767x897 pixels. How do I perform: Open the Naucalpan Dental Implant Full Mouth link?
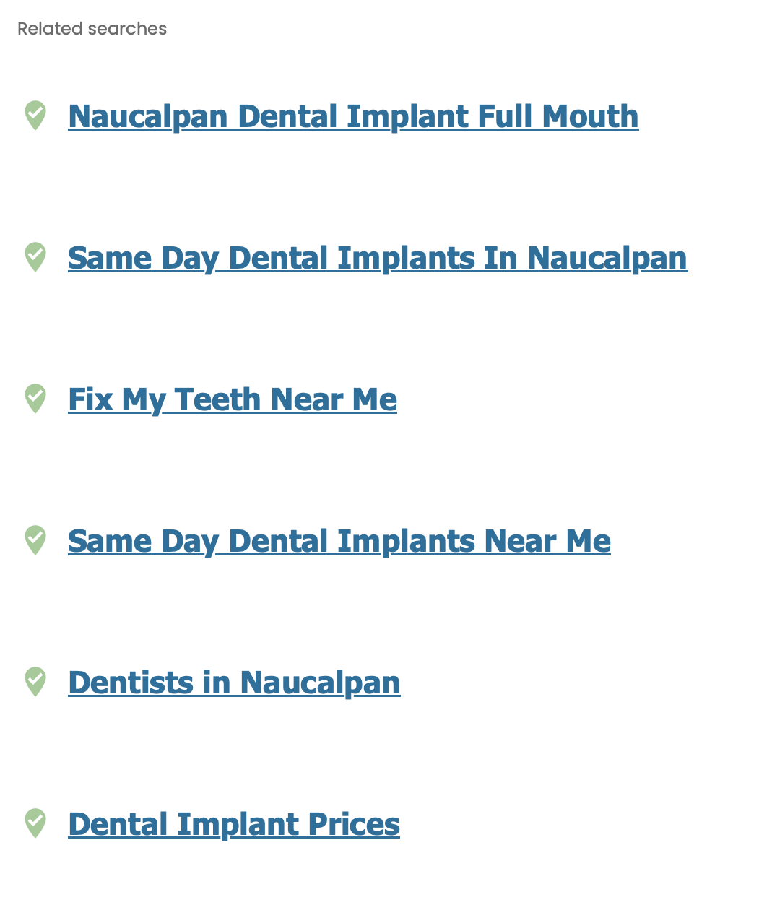pyautogui.click(x=353, y=116)
